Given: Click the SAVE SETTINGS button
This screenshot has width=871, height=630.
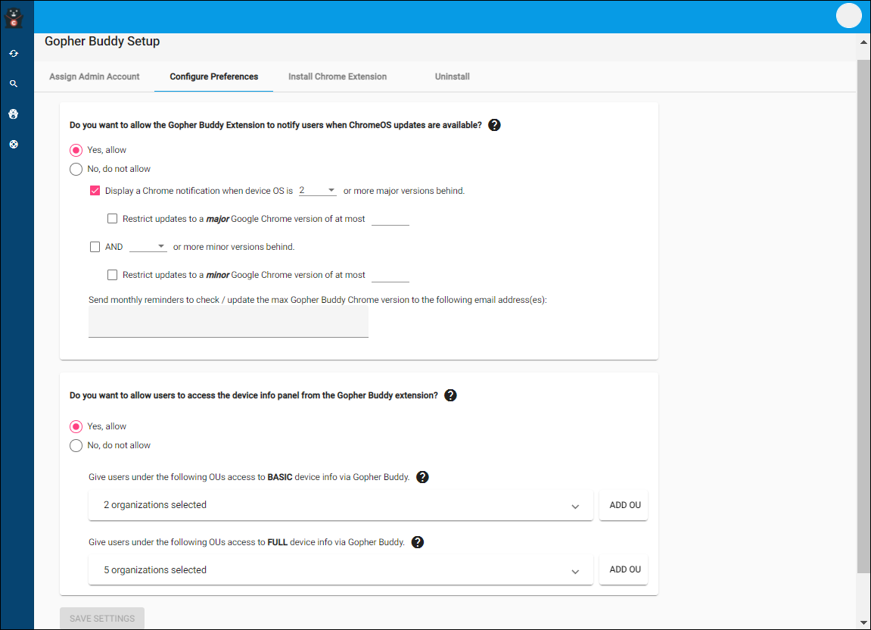Looking at the screenshot, I should point(102,619).
